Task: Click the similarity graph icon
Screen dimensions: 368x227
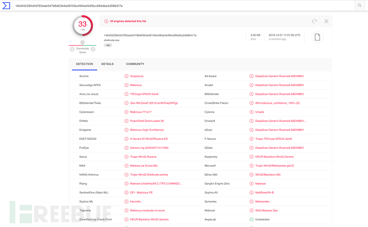Action: click(x=326, y=21)
